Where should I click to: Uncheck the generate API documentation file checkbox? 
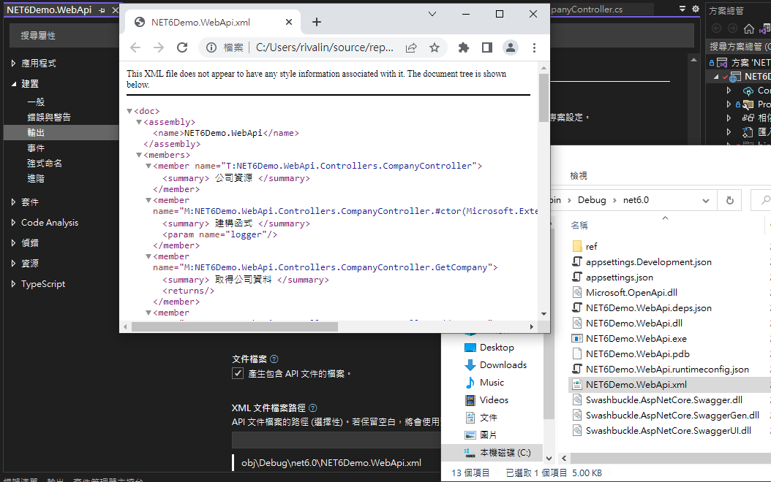(x=238, y=373)
